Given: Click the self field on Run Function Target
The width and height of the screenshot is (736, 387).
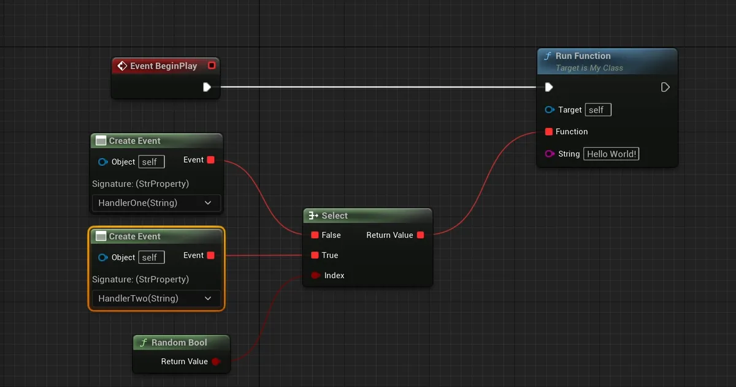Looking at the screenshot, I should coord(598,110).
